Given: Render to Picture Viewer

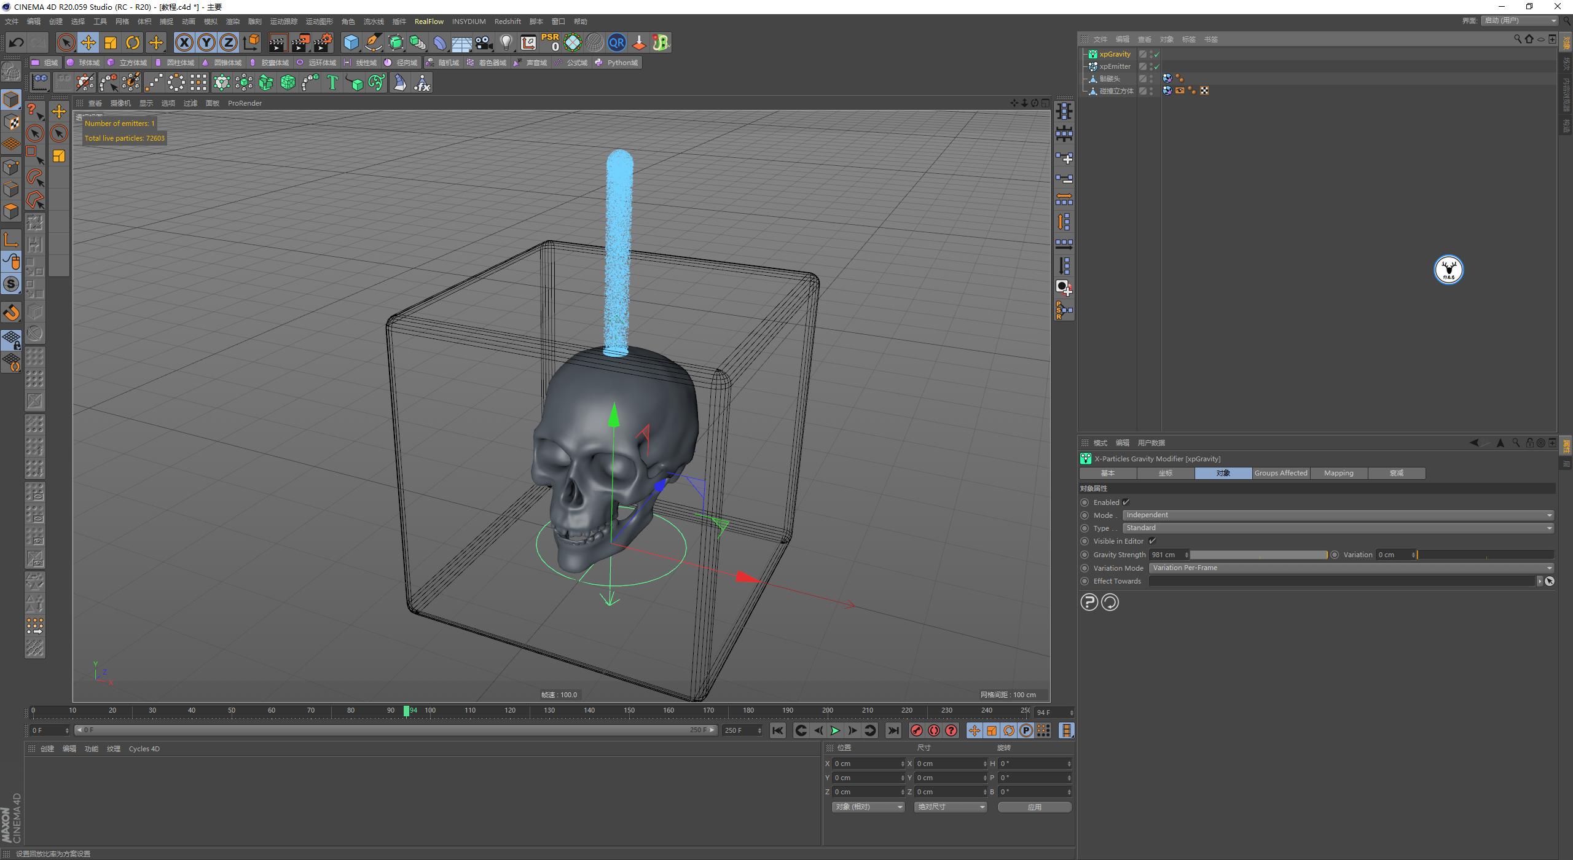Looking at the screenshot, I should [299, 42].
